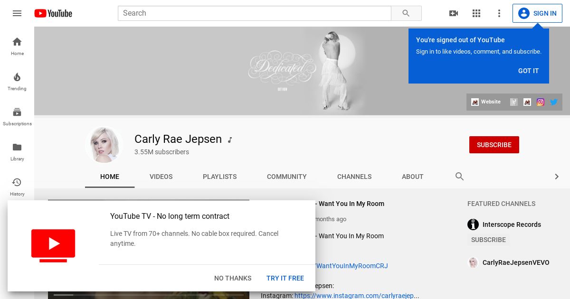The image size is (570, 299).
Task: Click the 'FEATURED CHANNELS' heading
Action: pyautogui.click(x=501, y=204)
